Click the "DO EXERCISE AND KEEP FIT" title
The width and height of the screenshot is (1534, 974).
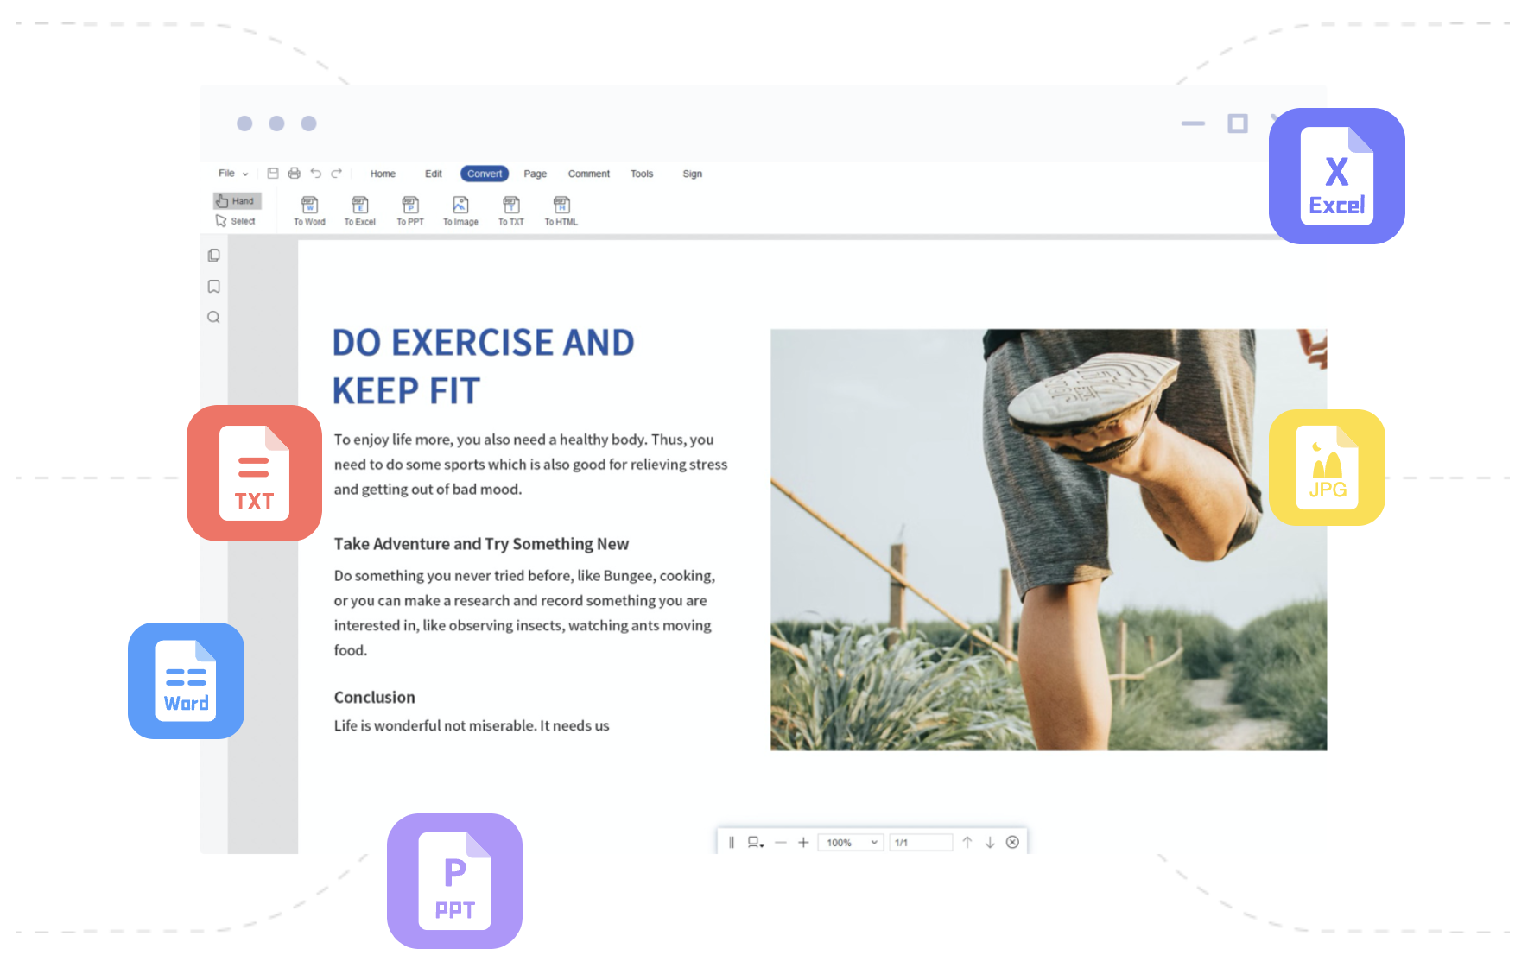[484, 366]
